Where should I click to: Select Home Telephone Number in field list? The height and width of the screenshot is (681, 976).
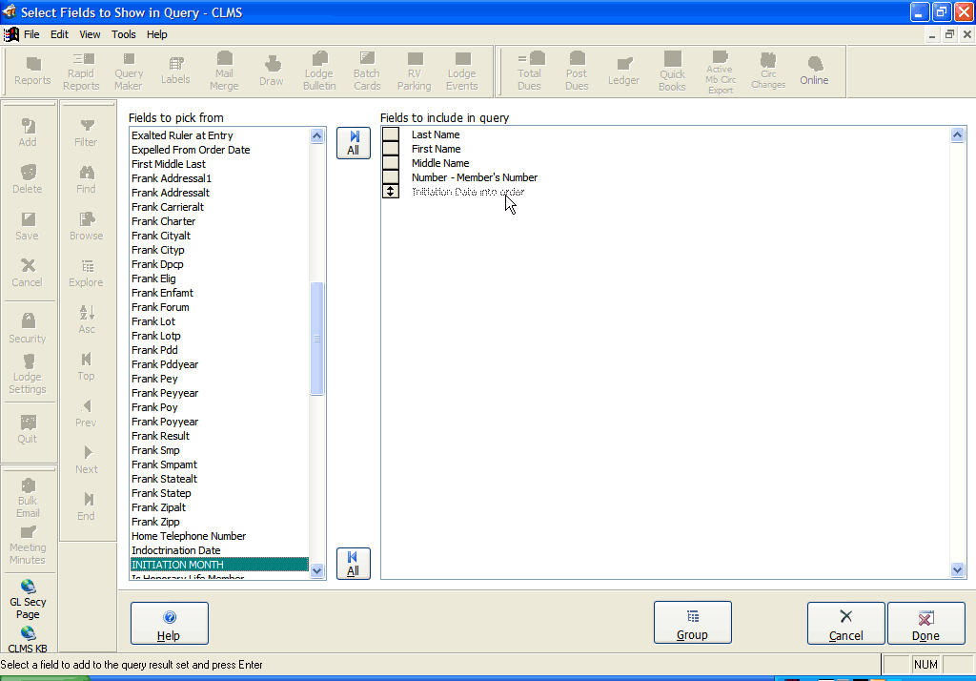189,536
